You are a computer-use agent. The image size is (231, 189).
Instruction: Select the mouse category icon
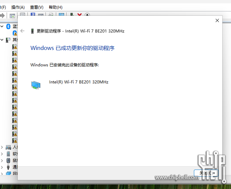(x=8, y=161)
